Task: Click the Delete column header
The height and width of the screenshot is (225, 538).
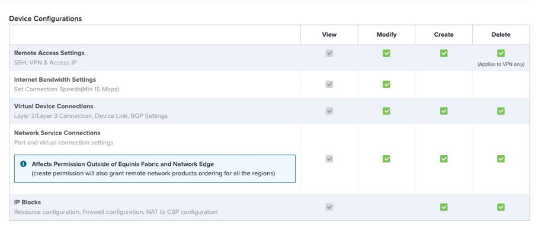Action: pos(501,35)
